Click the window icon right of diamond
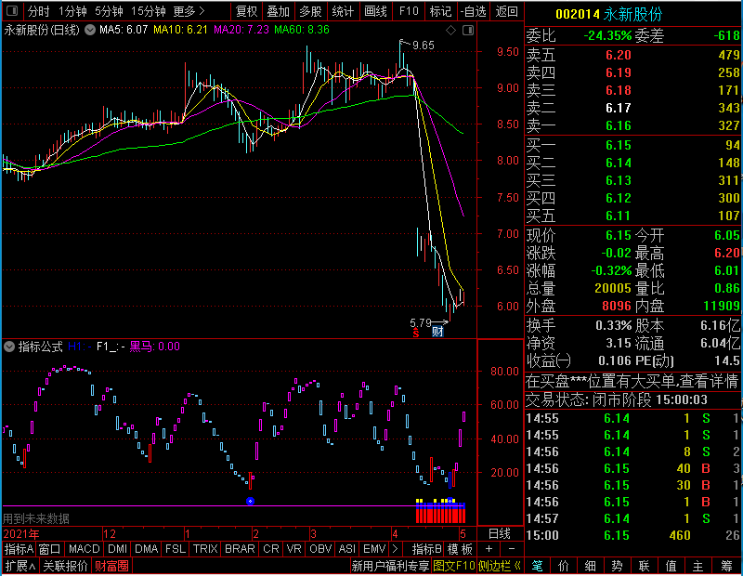743x576 pixels. tap(464, 31)
